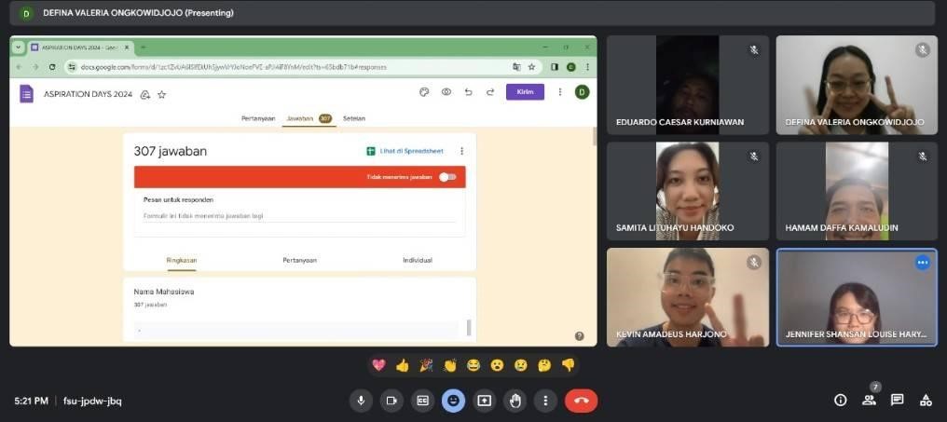
Task: Undo last change in Forms
Action: [468, 92]
